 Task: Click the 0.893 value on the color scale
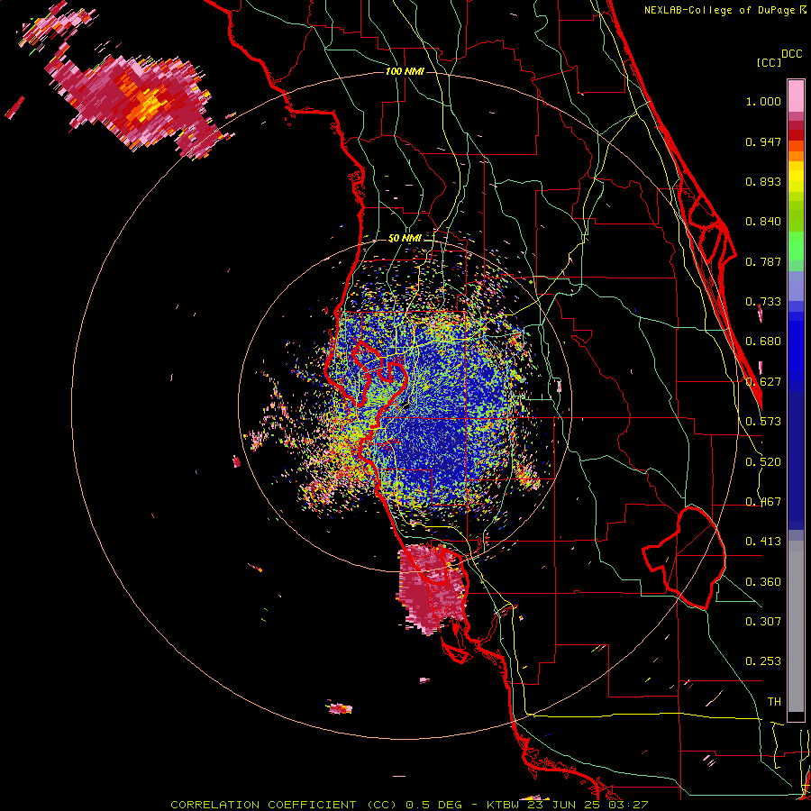click(x=763, y=181)
